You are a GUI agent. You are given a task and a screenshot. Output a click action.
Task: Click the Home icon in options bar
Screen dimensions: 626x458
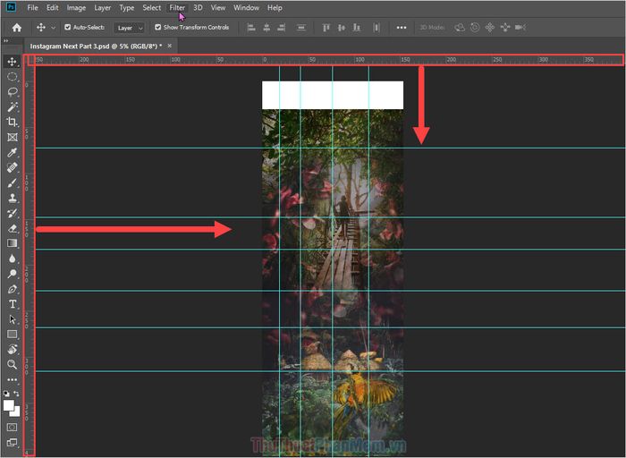(17, 28)
